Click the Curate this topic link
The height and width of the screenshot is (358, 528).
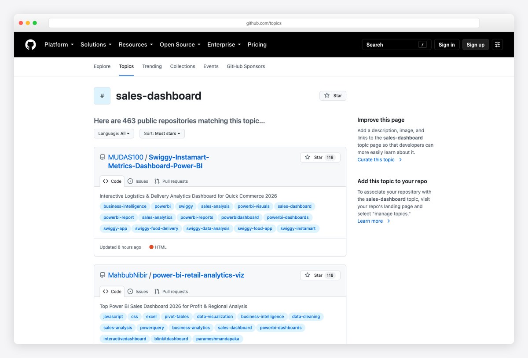376,160
